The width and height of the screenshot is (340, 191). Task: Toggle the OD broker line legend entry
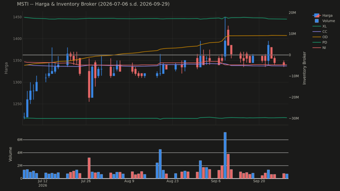pyautogui.click(x=320, y=37)
